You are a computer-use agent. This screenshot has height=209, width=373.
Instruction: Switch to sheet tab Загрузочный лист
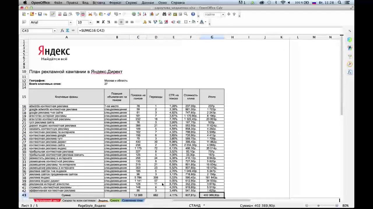[47, 201]
